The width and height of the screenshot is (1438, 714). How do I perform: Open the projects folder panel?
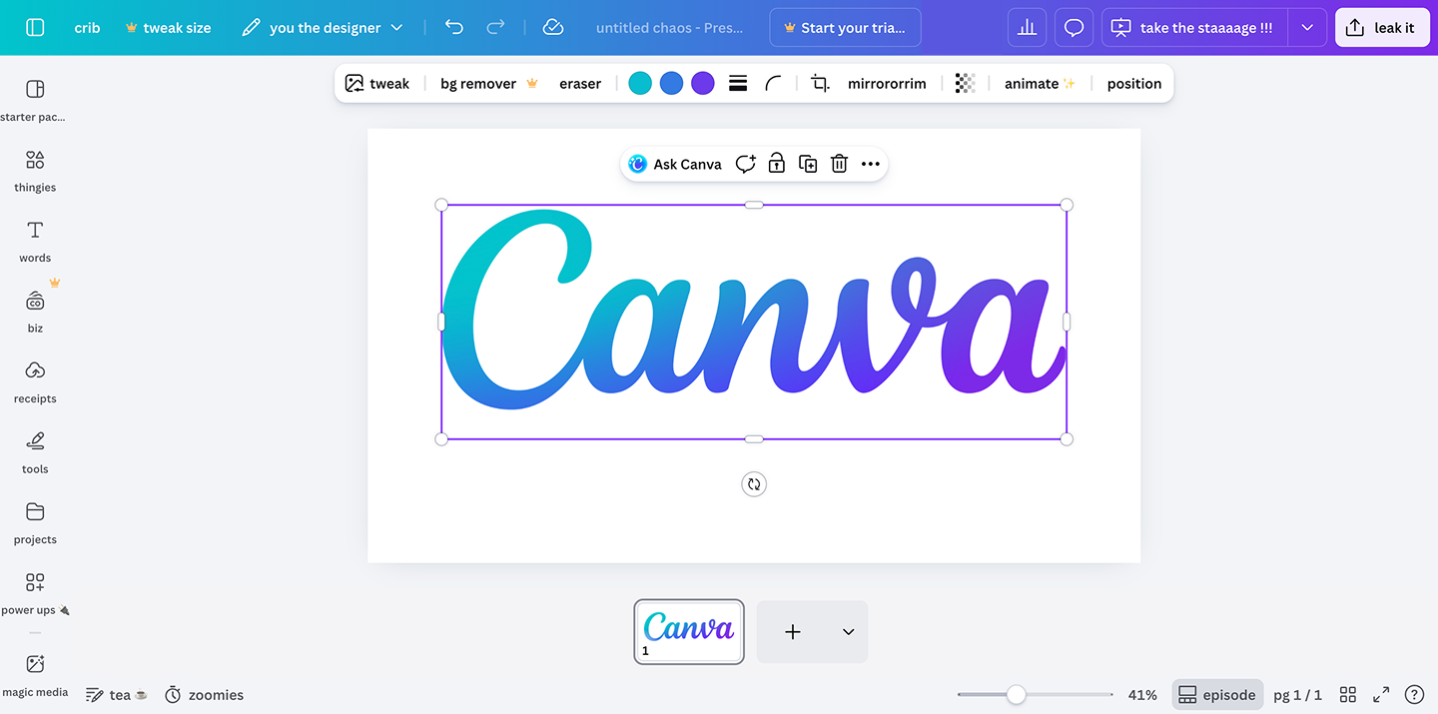pos(35,522)
